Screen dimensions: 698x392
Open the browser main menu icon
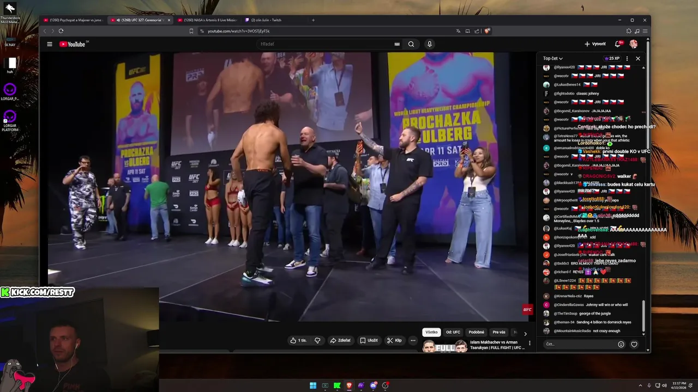(x=645, y=31)
